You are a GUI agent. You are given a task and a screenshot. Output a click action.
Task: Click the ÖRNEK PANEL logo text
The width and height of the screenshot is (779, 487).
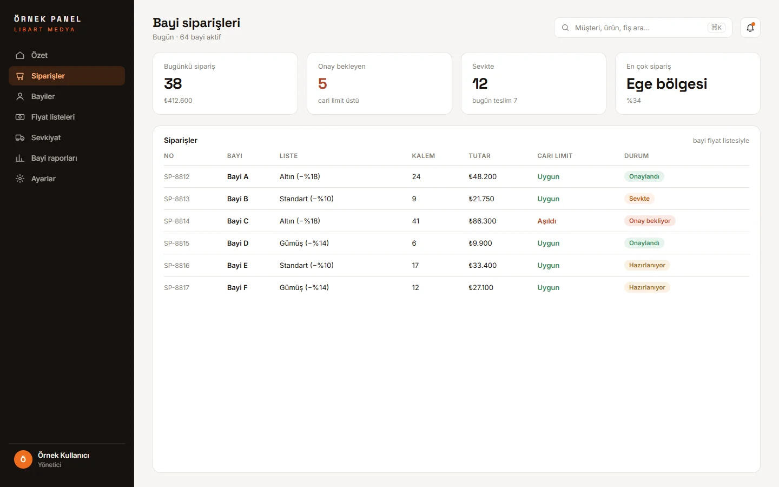pyautogui.click(x=48, y=19)
